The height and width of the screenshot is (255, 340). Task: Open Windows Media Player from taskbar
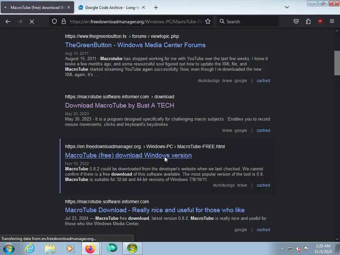point(70,248)
